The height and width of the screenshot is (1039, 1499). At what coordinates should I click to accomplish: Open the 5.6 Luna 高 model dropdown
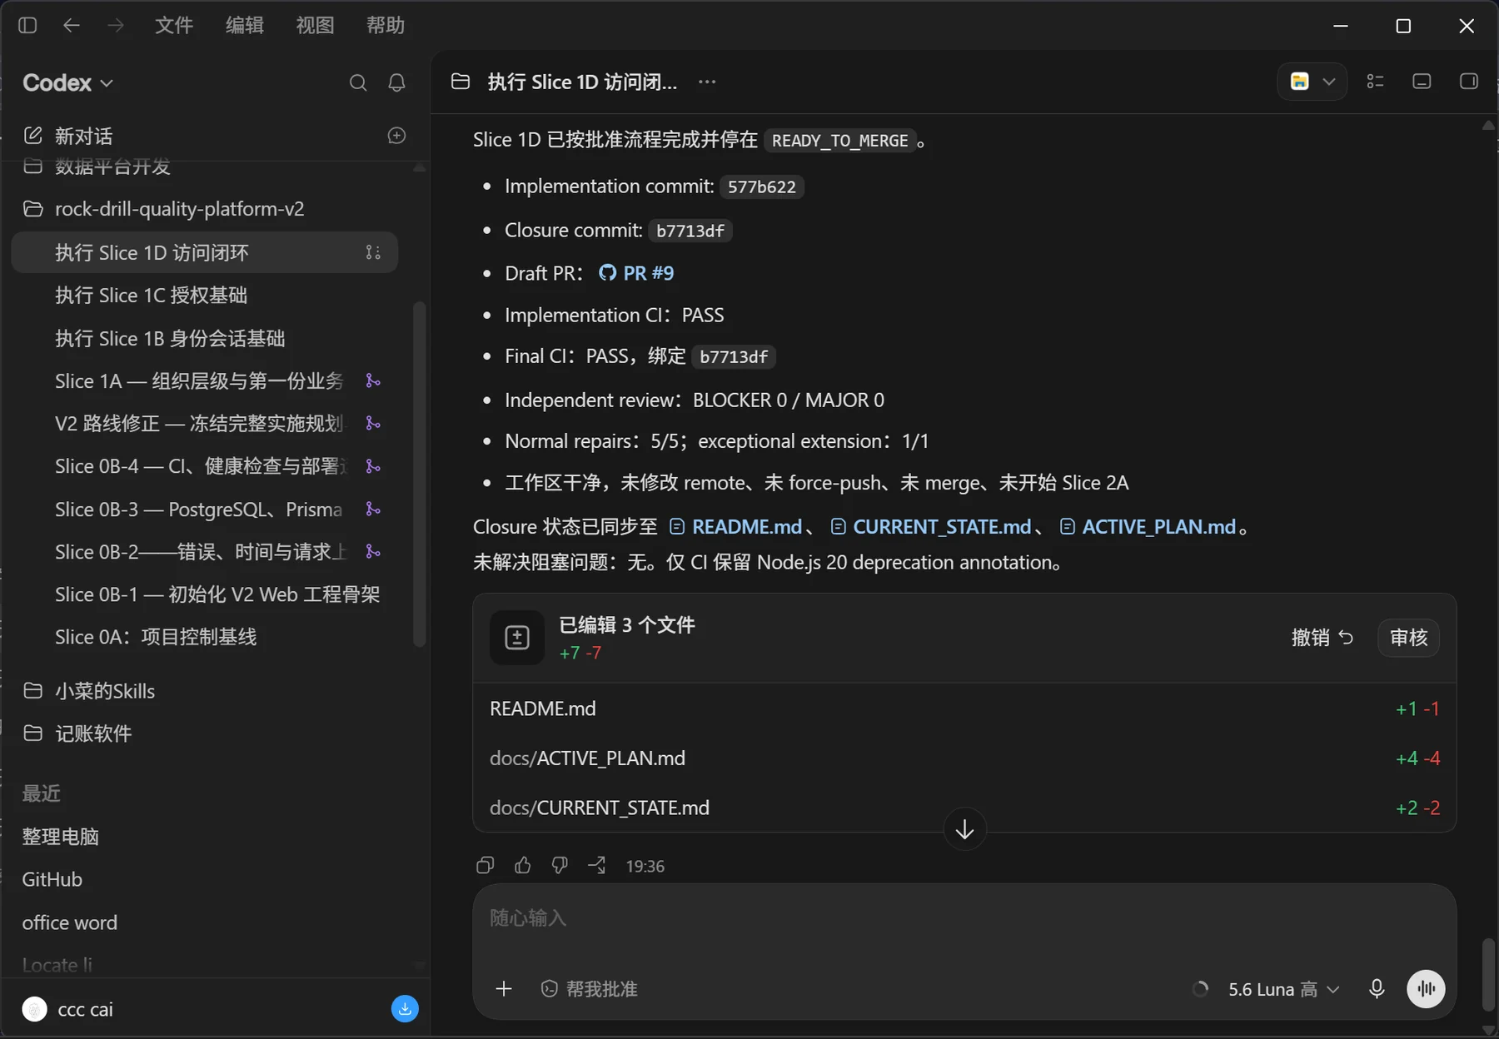click(1284, 988)
